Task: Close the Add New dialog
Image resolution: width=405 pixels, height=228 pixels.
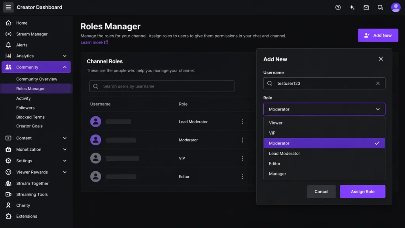Action: (381, 59)
